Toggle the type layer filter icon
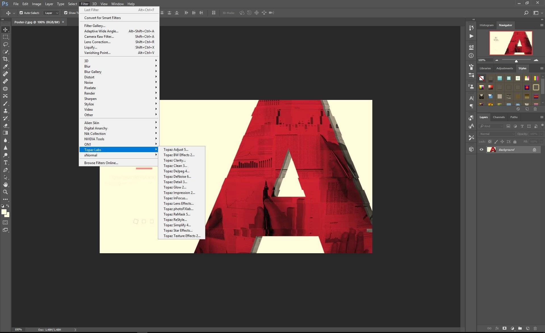545x333 pixels. click(x=522, y=126)
